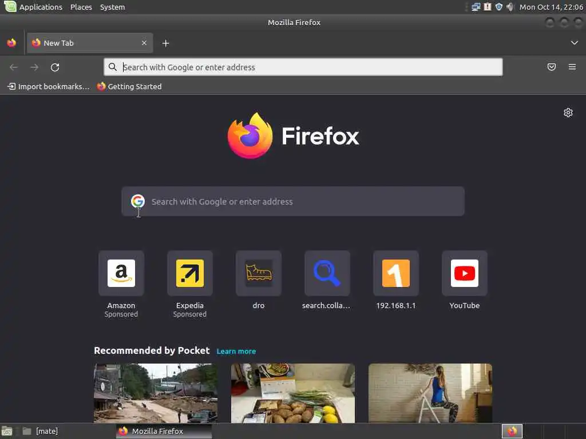Open new tab personalize gear icon
Viewport: 586px width, 439px height.
click(568, 113)
